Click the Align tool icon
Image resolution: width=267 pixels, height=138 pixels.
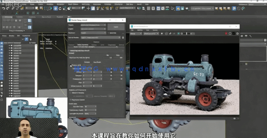click(143, 8)
